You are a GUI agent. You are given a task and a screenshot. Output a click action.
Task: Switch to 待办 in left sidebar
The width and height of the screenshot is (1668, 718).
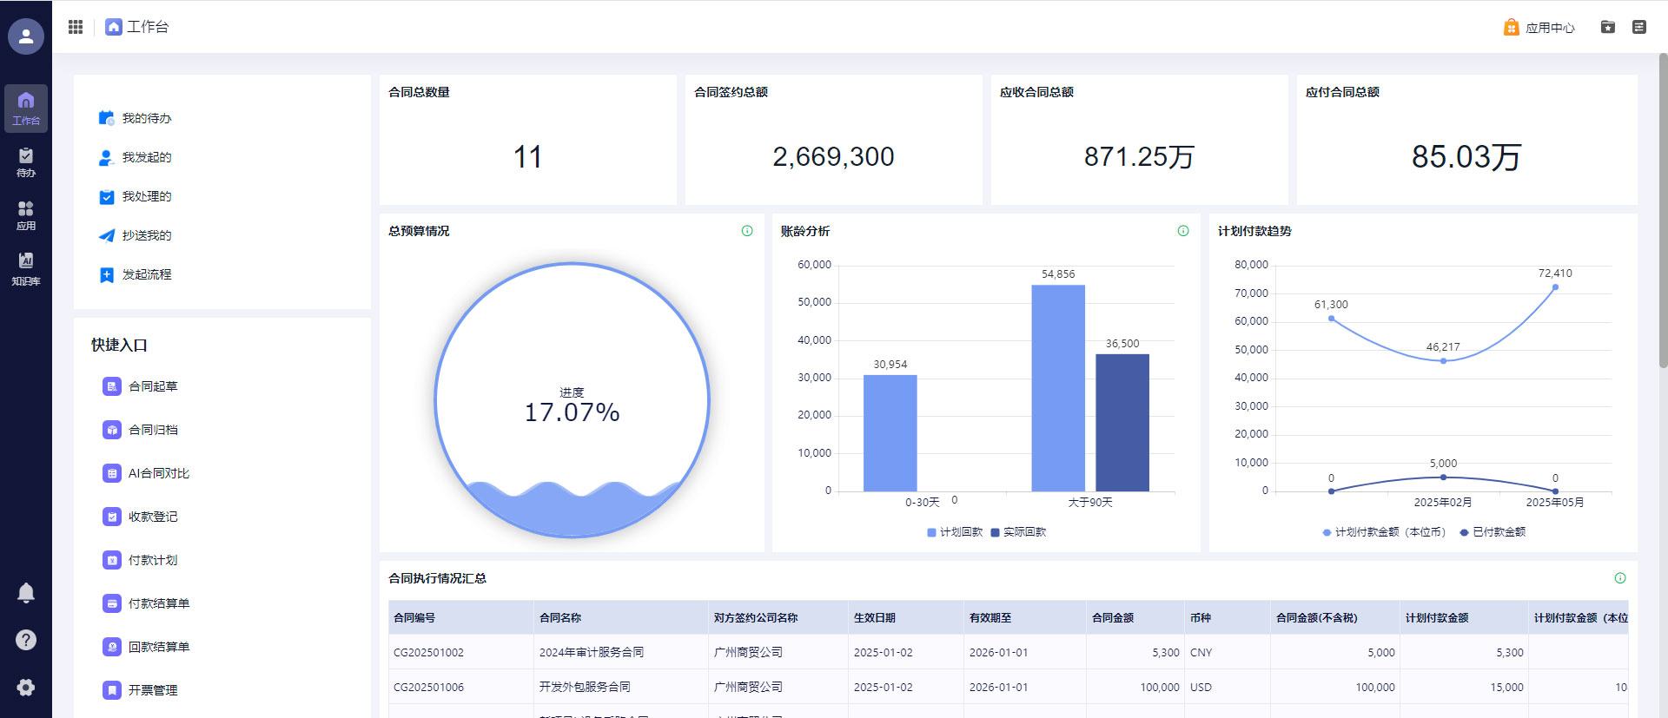point(26,161)
